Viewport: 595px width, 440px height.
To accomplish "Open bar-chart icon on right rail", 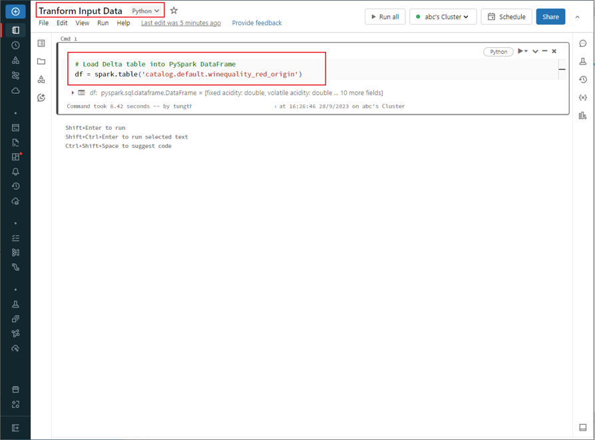I will coord(583,115).
